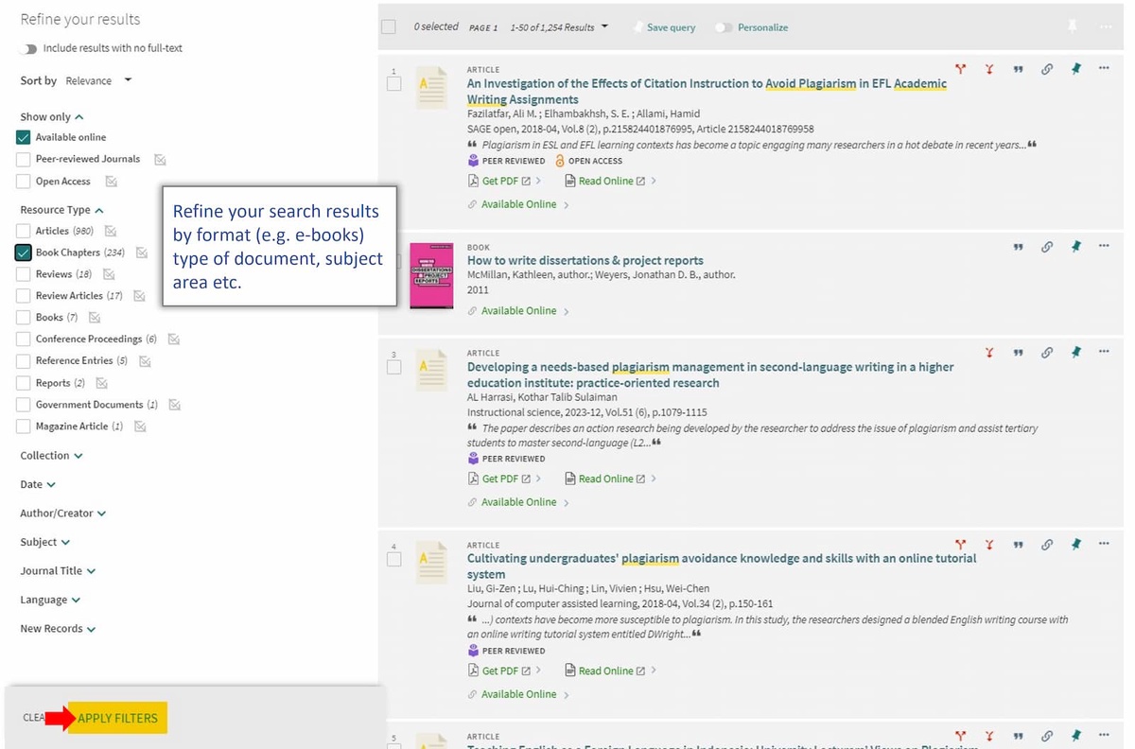Click the APPLY FILTERS button
Image resolution: width=1135 pixels, height=749 pixels.
coord(117,718)
